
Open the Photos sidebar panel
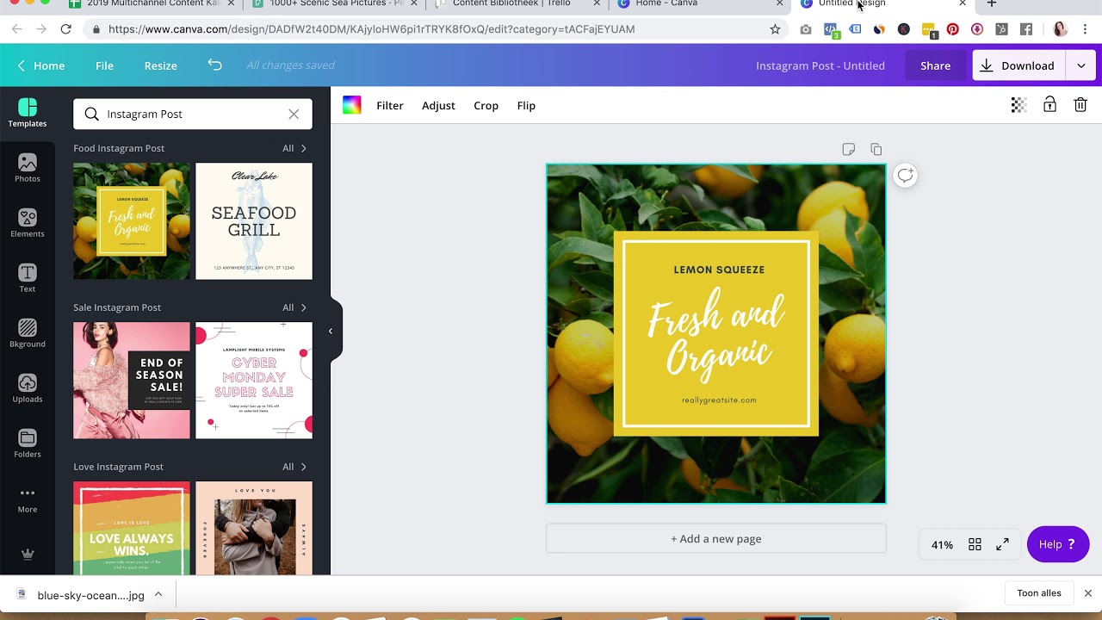(28, 168)
